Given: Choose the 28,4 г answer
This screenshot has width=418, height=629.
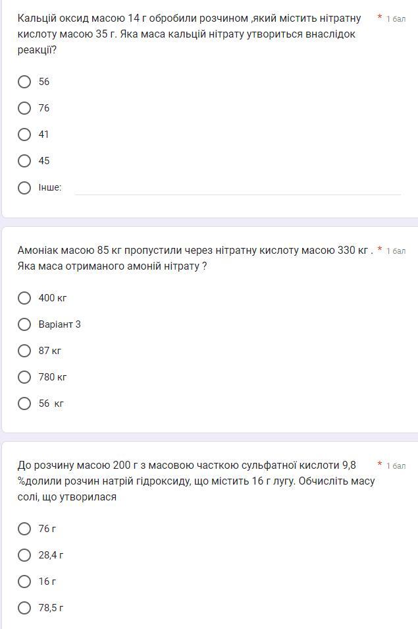Looking at the screenshot, I should 24,555.
